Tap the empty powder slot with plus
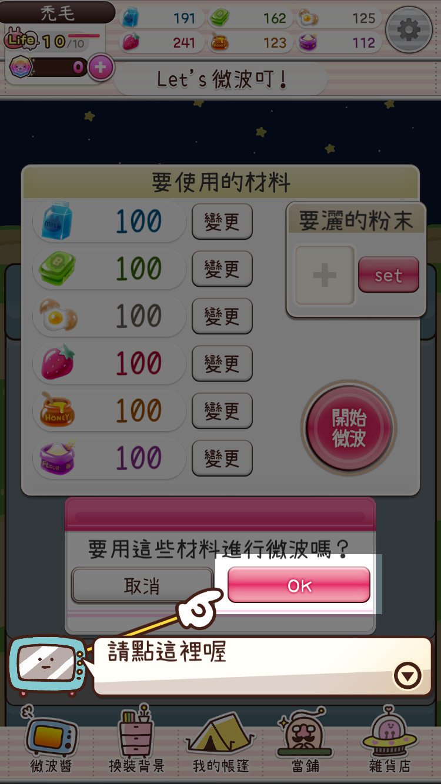This screenshot has height=784, width=441. 325,275
